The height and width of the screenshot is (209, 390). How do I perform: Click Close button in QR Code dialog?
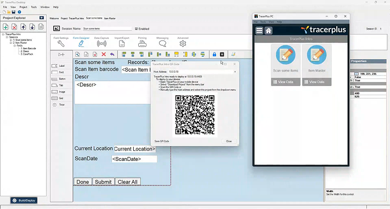click(229, 141)
